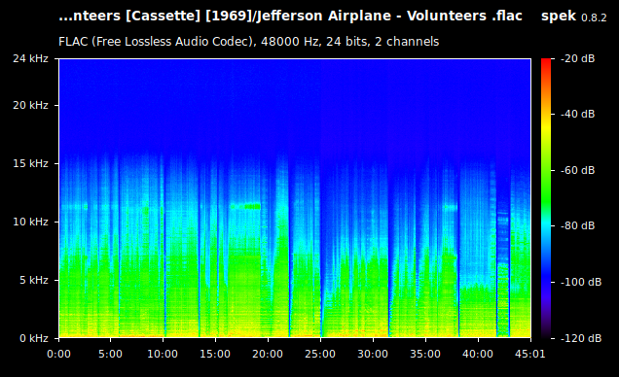This screenshot has height=377, width=619.
Task: Click the 0:00 time axis label
Action: 58,354
